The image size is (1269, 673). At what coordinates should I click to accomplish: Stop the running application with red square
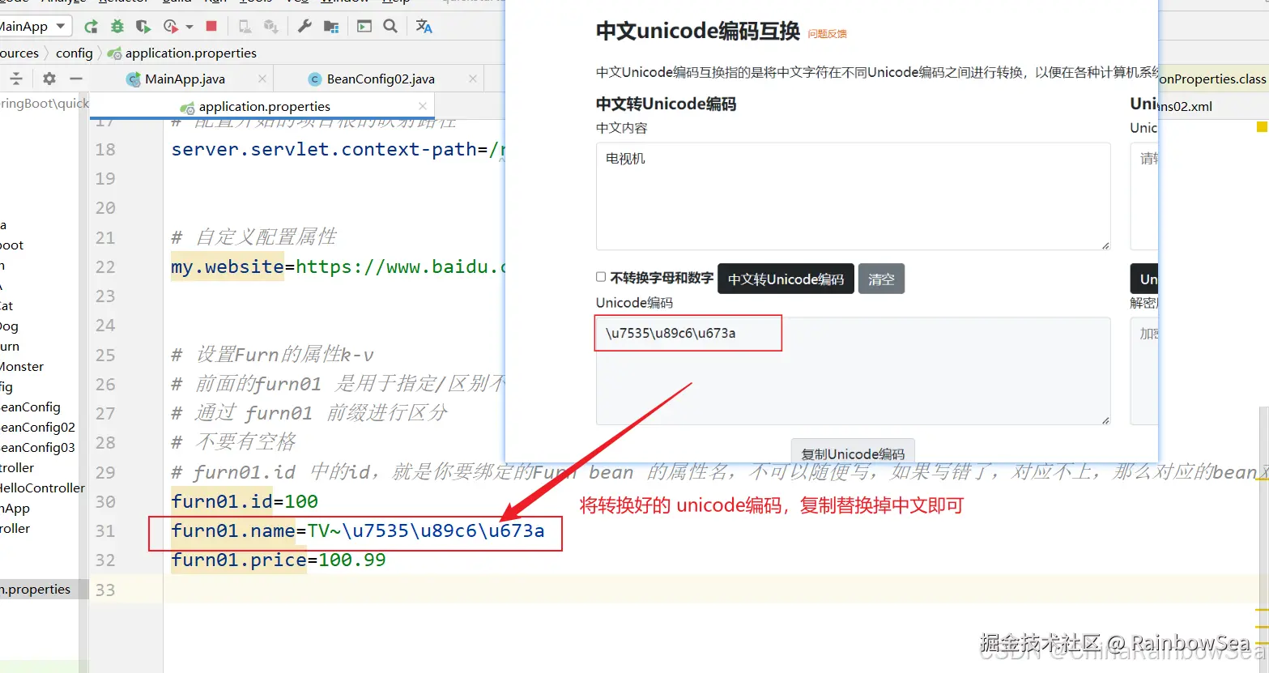211,27
